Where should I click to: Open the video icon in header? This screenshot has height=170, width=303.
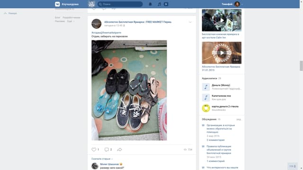(x=166, y=4)
